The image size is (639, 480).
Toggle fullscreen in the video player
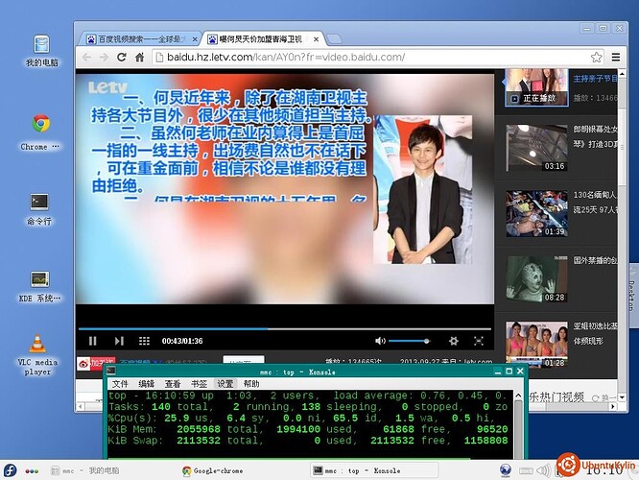479,341
